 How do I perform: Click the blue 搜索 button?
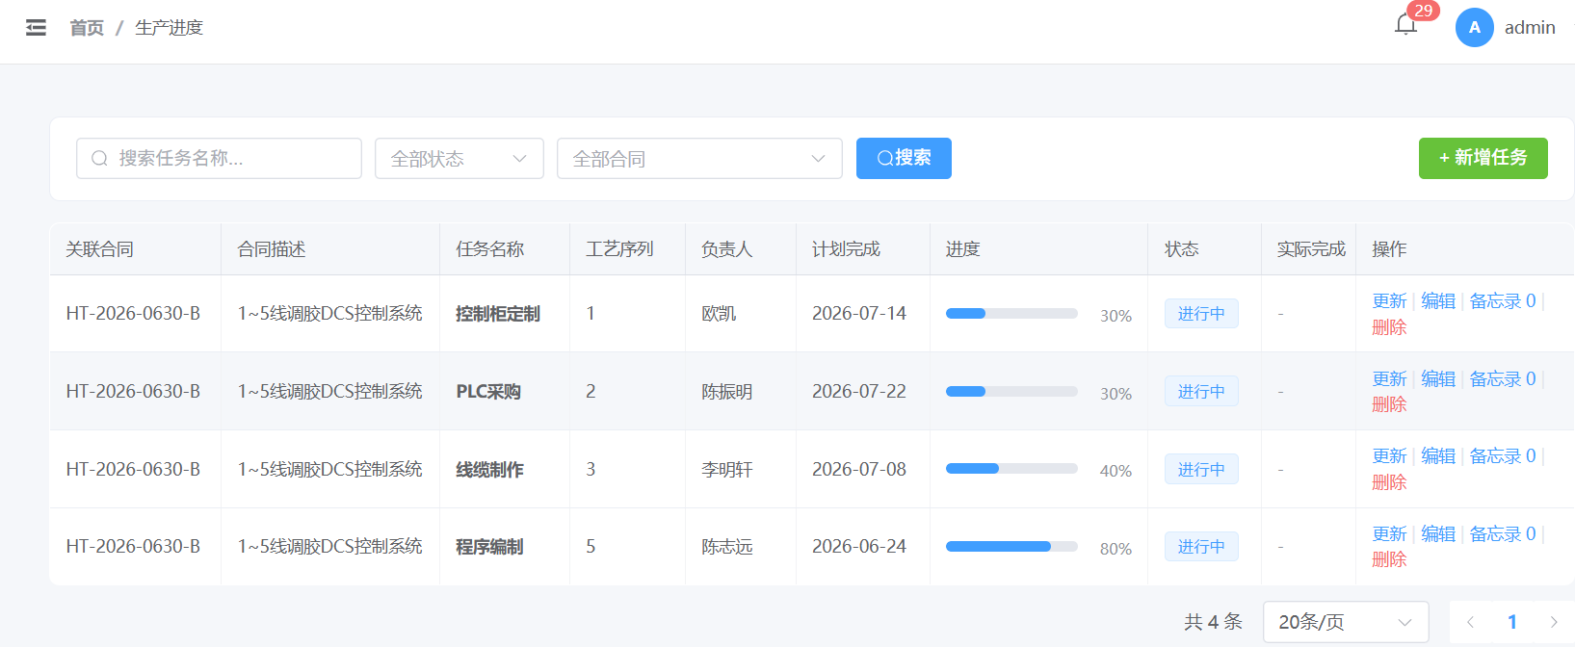pos(904,158)
